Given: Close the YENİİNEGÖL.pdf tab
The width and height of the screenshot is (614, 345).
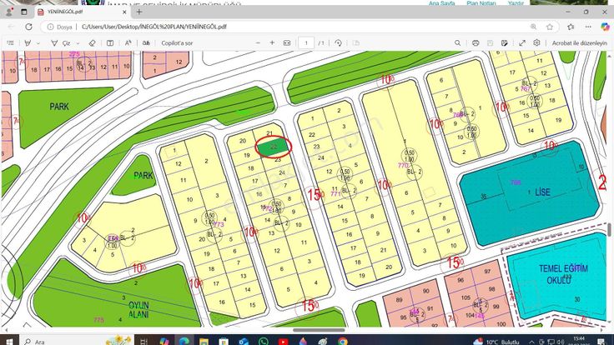Looking at the screenshot, I should pos(124,12).
